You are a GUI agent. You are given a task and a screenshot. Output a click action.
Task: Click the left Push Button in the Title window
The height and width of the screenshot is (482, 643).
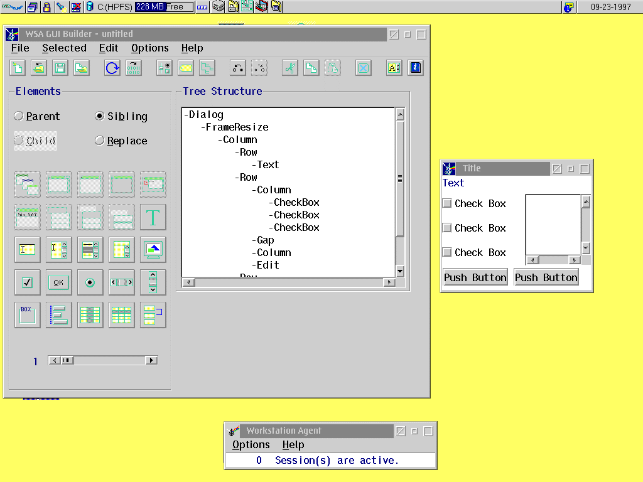coord(475,277)
